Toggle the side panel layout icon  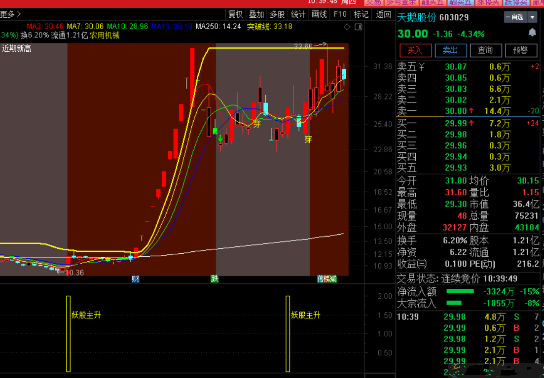point(359,27)
